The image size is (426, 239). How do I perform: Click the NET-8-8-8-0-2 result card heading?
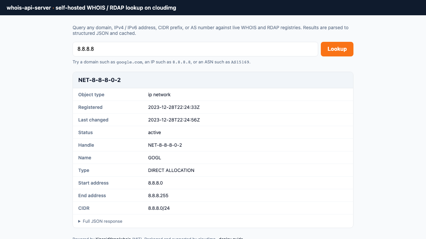tap(100, 80)
